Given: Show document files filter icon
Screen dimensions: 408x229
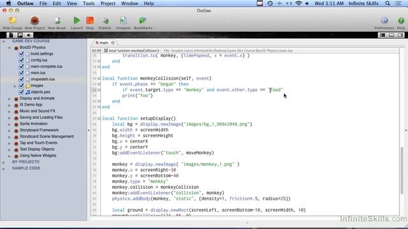Looking at the screenshot, I should (x=11, y=35).
